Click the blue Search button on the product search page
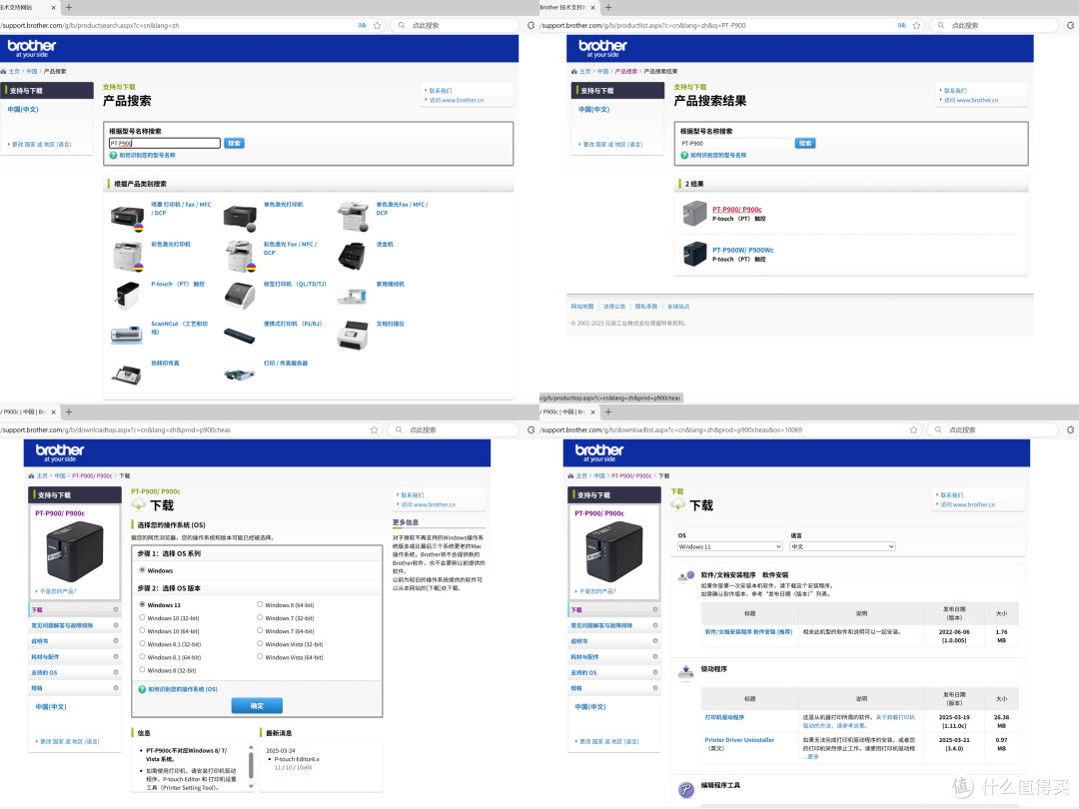 point(234,143)
